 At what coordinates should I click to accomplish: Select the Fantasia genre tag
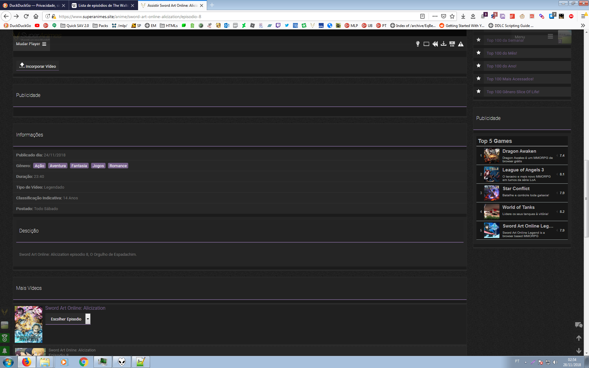click(x=79, y=166)
